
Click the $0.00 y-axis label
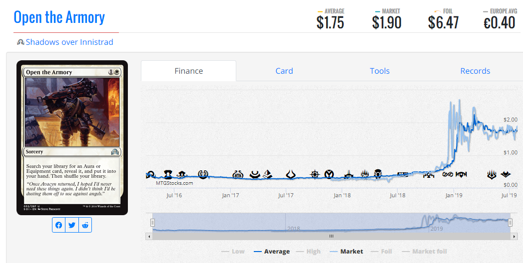pos(511,185)
